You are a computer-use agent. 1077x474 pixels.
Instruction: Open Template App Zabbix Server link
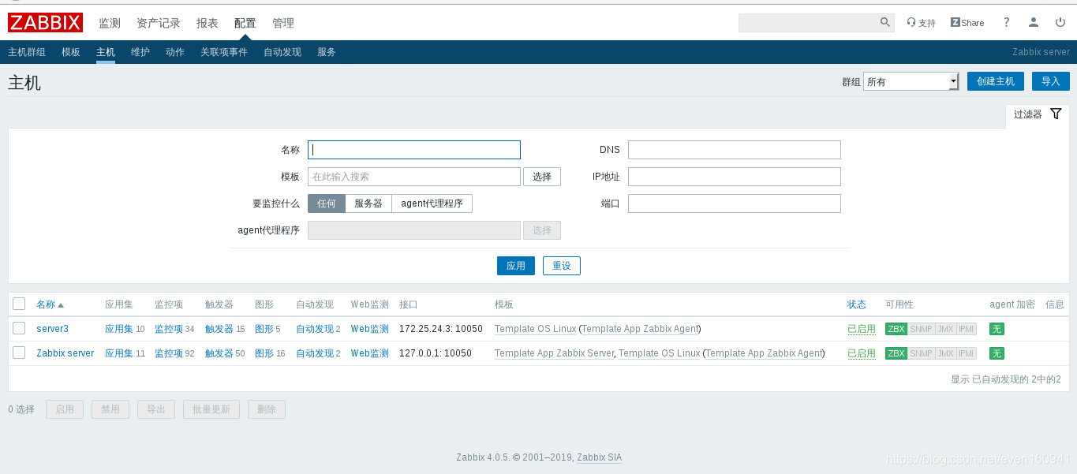(554, 353)
